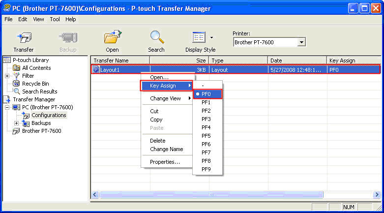Click the Transfer toolbar icon
Viewport: 384px width, 213px height.
[x=24, y=37]
